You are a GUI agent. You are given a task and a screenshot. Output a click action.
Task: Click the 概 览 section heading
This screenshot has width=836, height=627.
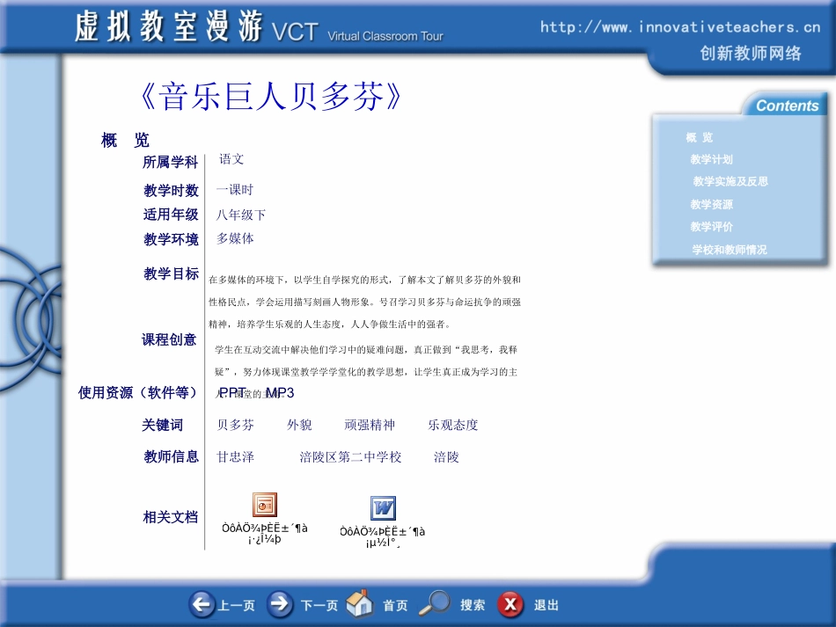[125, 140]
